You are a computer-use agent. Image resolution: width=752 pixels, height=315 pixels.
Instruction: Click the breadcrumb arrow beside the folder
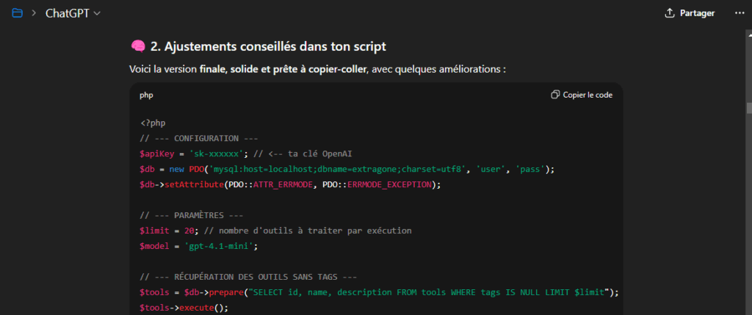coord(34,13)
